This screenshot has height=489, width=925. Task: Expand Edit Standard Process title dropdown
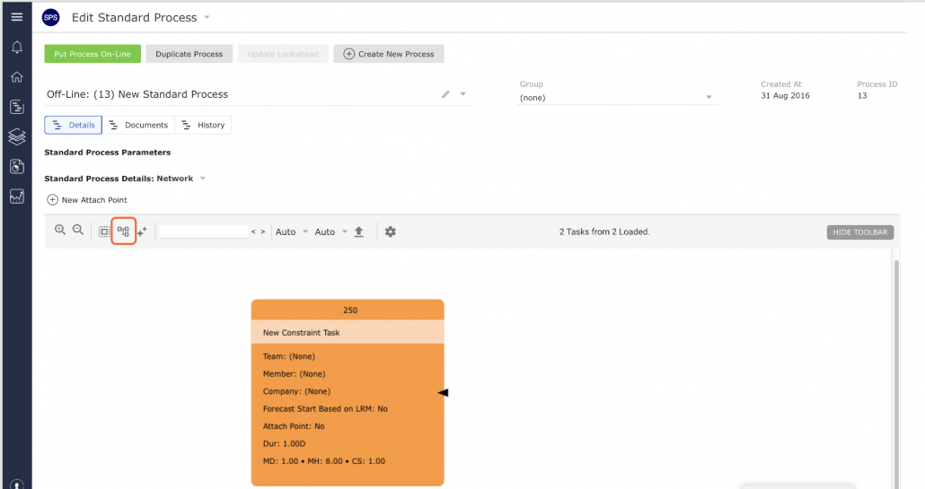tap(207, 17)
